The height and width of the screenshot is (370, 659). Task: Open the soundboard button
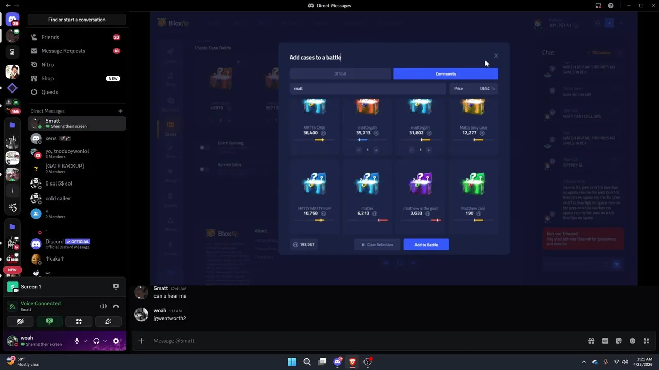click(x=108, y=321)
